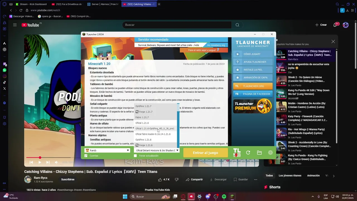357x201 pixels.
Task: Click the YouTube logo
Action: [x=30, y=25]
